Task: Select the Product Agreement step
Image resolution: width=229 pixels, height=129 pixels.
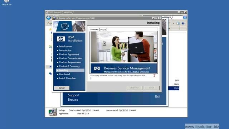Action: [69, 54]
